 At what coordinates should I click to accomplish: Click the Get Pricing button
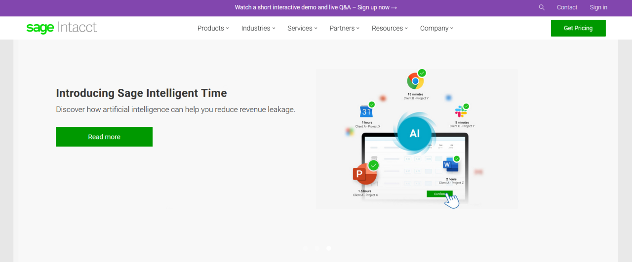pos(578,28)
